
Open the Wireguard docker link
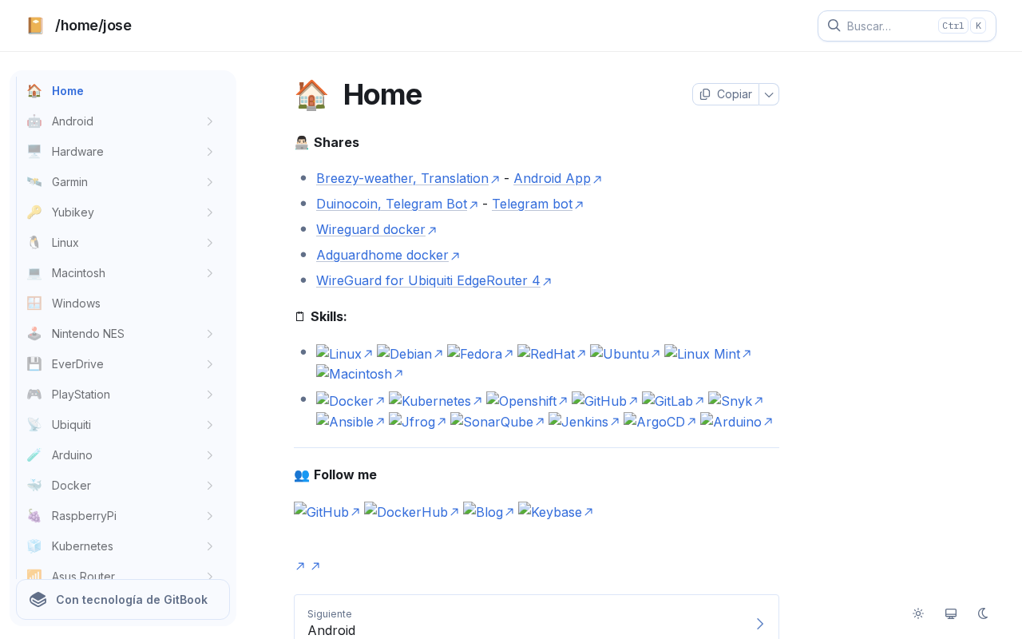[370, 230]
